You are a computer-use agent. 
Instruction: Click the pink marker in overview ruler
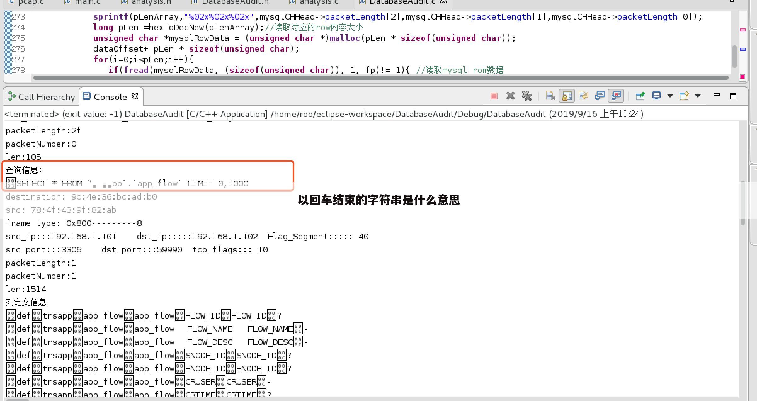click(x=743, y=30)
